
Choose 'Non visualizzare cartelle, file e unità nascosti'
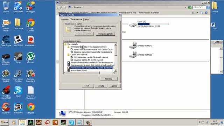[x=71, y=57]
